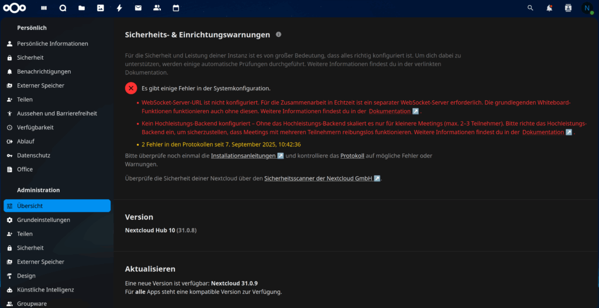Screen dimensions: 599x308
Task: Open Persönliche Informationen settings
Action: 57,43
